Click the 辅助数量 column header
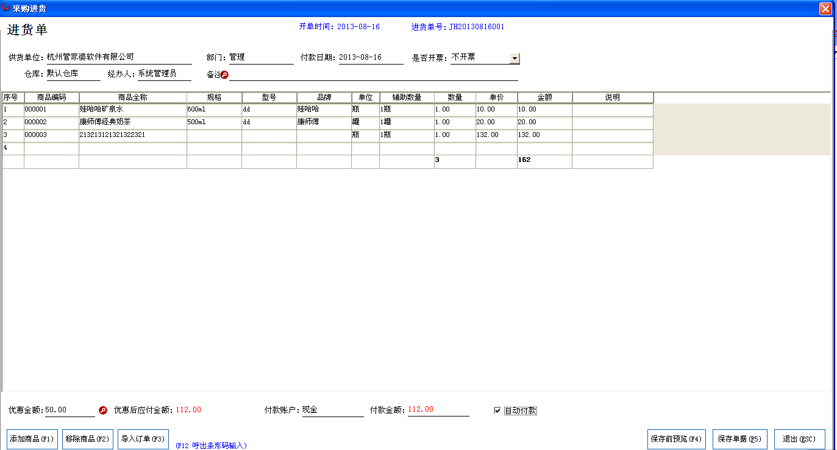The height and width of the screenshot is (450, 837). coord(407,97)
